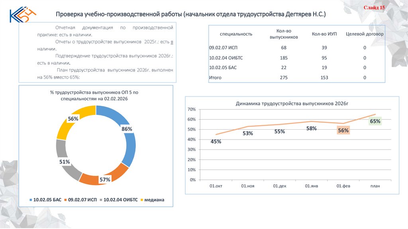Click the 45% data label on the line chart
The height and width of the screenshot is (229, 408).
pyautogui.click(x=216, y=142)
